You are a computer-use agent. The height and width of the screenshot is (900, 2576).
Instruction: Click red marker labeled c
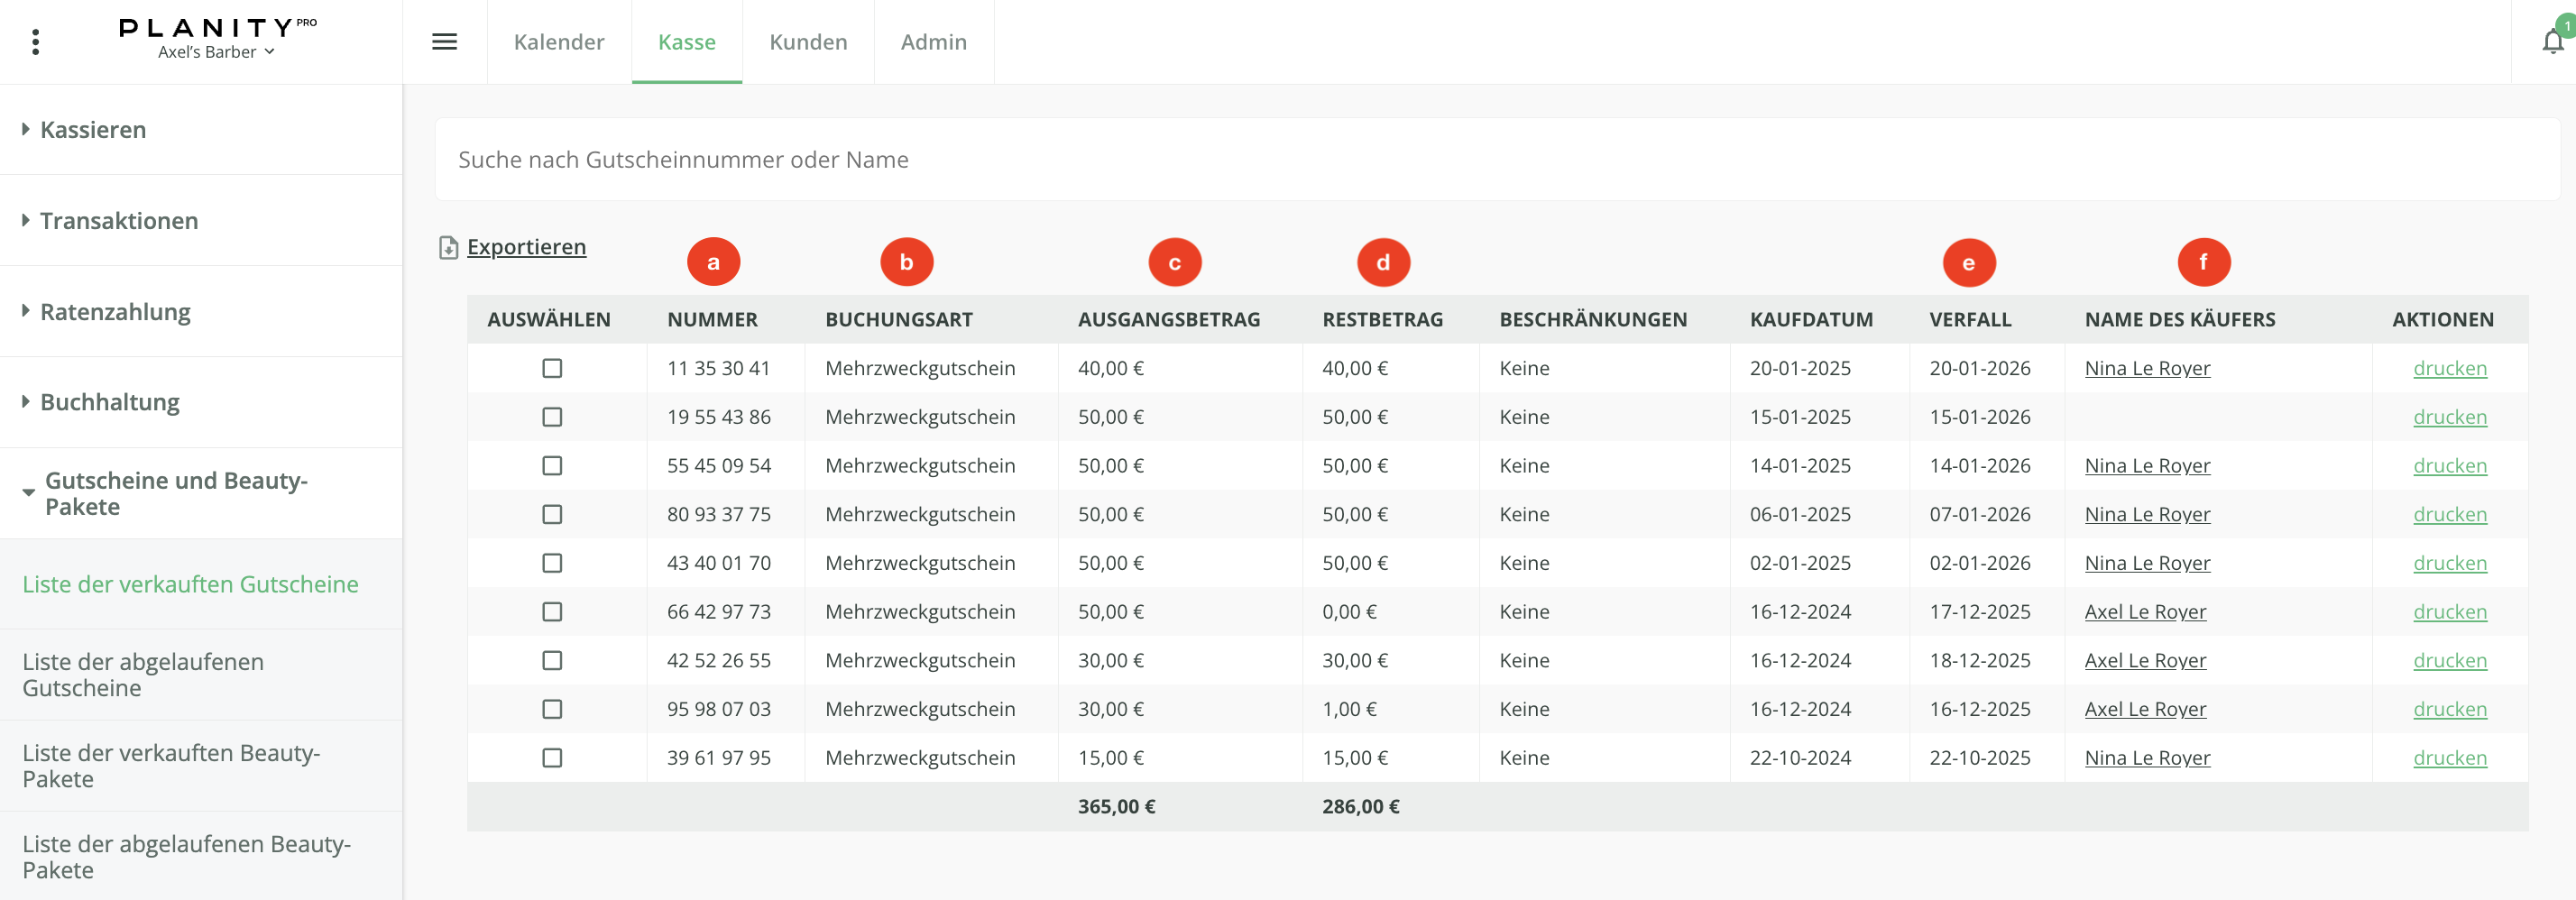point(1174,262)
